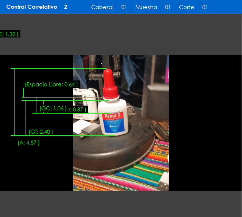
Task: Click the Muestra header label
Action: click(x=146, y=7)
